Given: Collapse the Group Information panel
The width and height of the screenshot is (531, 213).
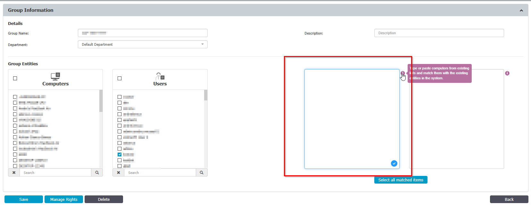Looking at the screenshot, I should coord(521,11).
